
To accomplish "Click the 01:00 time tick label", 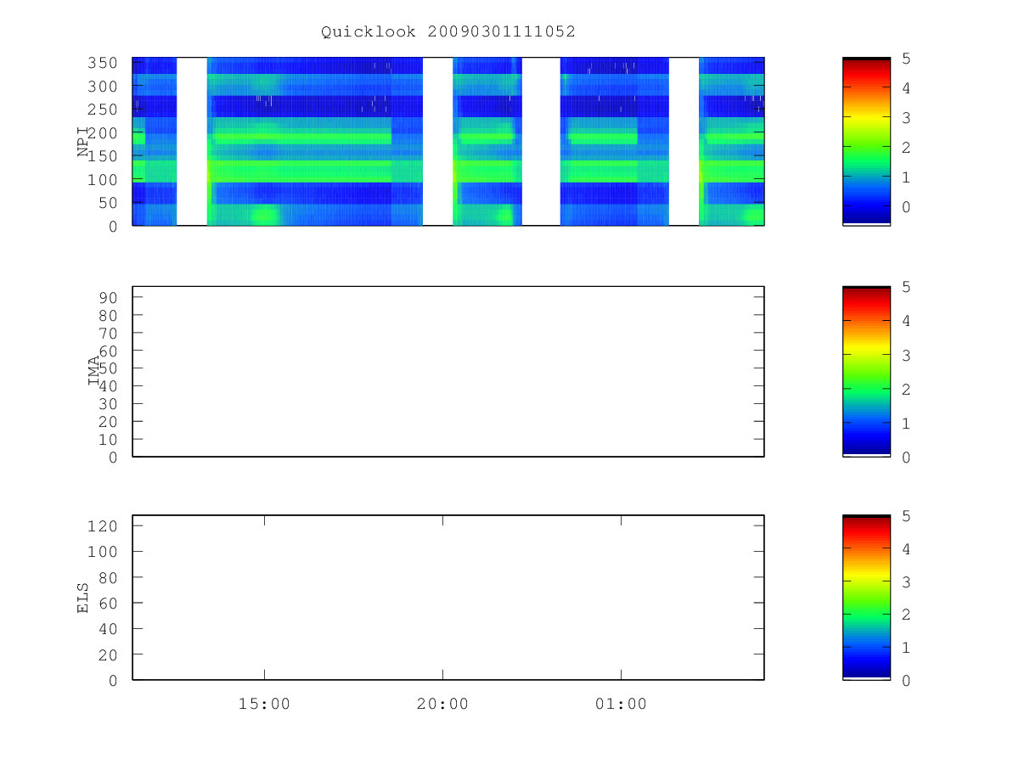I will 621,704.
